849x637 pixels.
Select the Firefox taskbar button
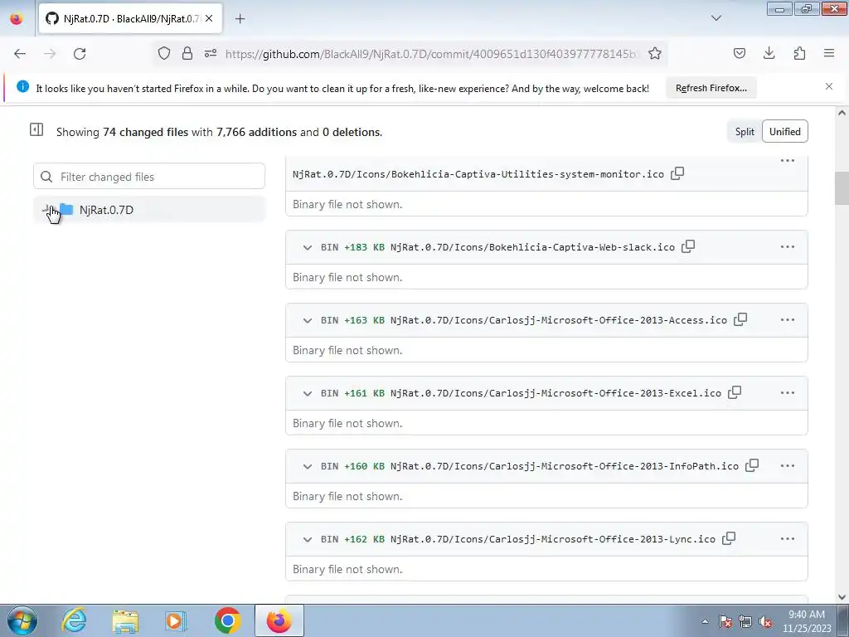click(x=279, y=620)
